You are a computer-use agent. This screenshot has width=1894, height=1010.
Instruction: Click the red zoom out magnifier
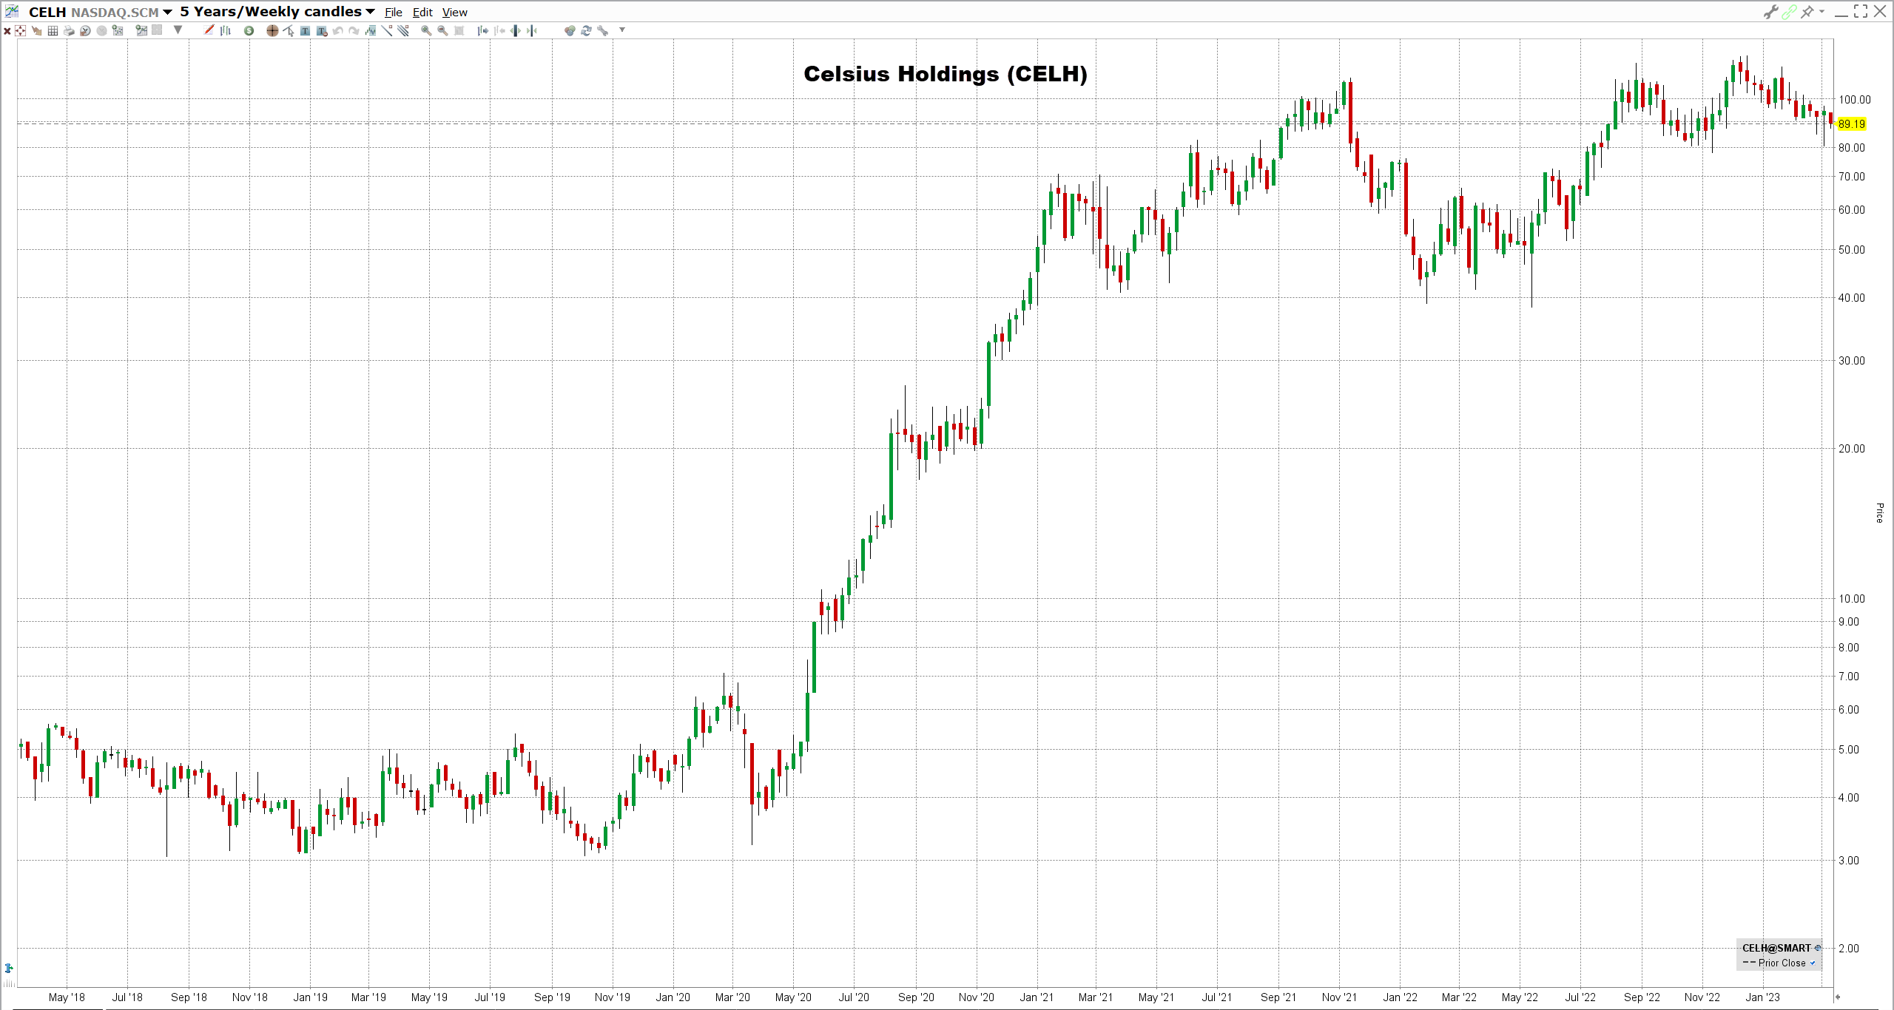[x=442, y=31]
